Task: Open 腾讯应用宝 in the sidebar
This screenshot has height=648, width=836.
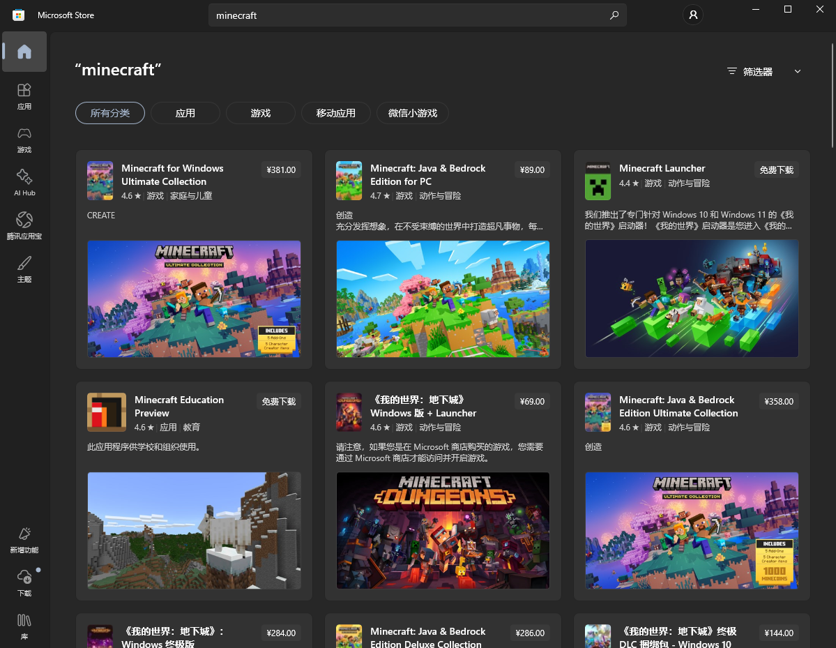Action: (x=24, y=226)
